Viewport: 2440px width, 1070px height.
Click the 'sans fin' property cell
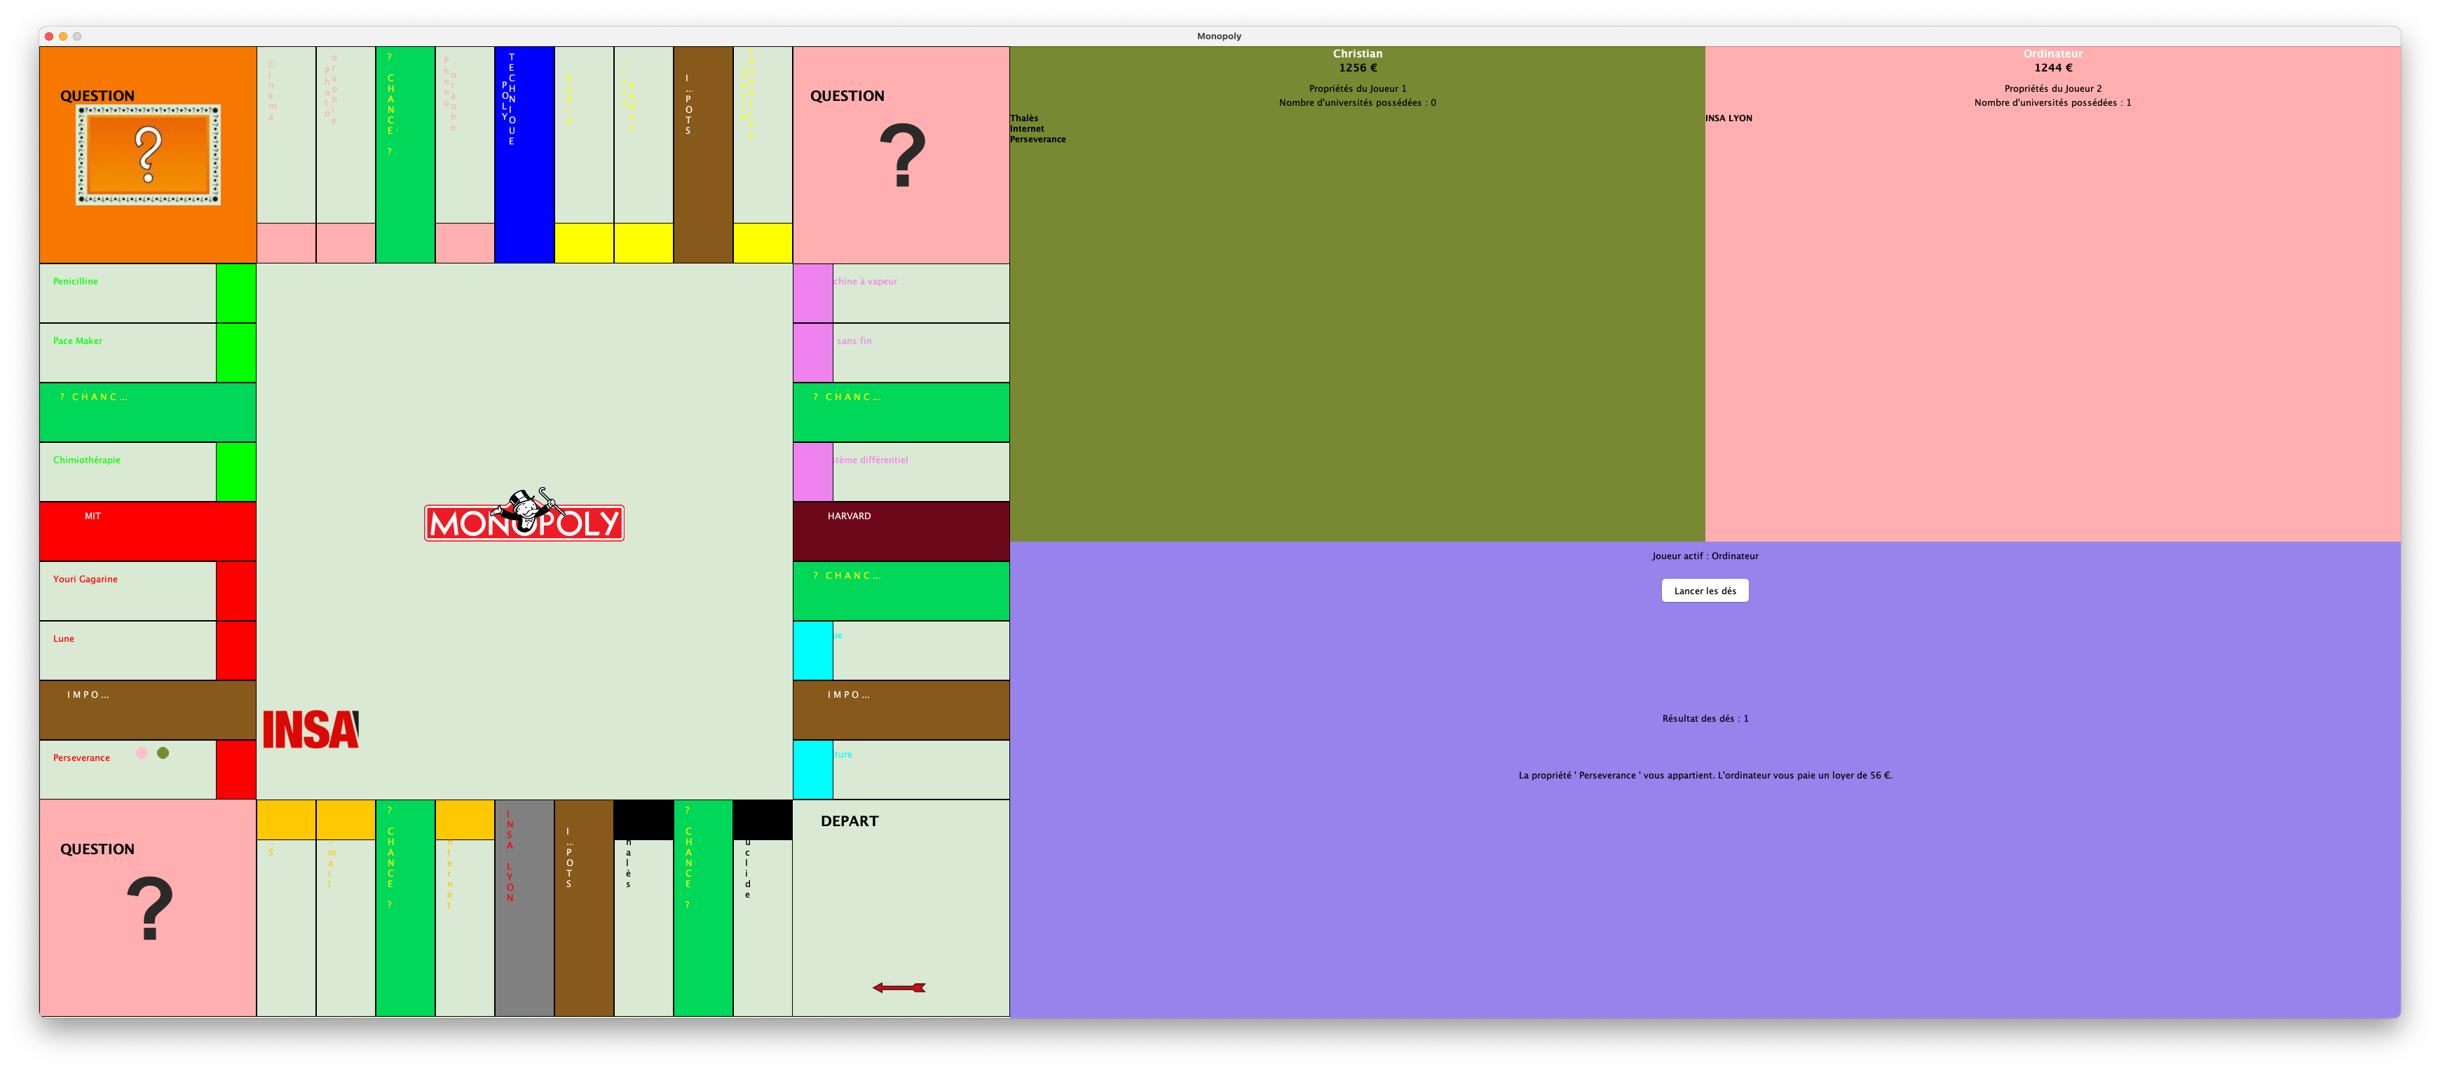(x=901, y=353)
